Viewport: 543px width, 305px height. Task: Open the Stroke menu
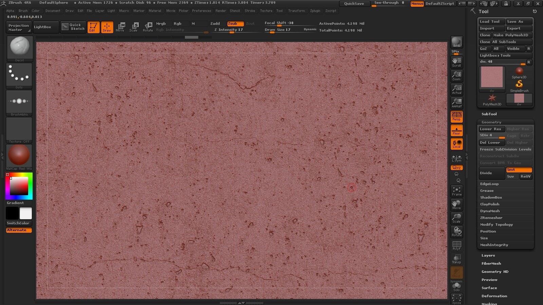pyautogui.click(x=250, y=11)
